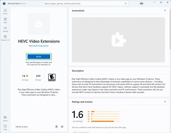
Task: Buy the extension for $0.99
Action: (x=39, y=57)
